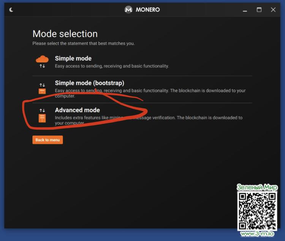
Task: Choose the Simple mode (bootstrap) title
Action: (89, 83)
